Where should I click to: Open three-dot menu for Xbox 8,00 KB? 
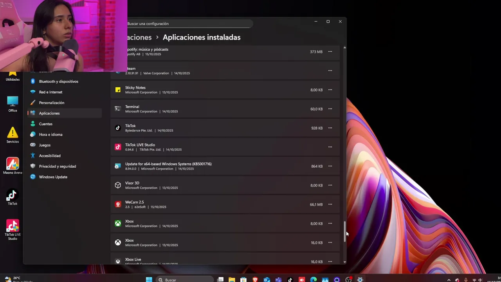click(x=330, y=223)
